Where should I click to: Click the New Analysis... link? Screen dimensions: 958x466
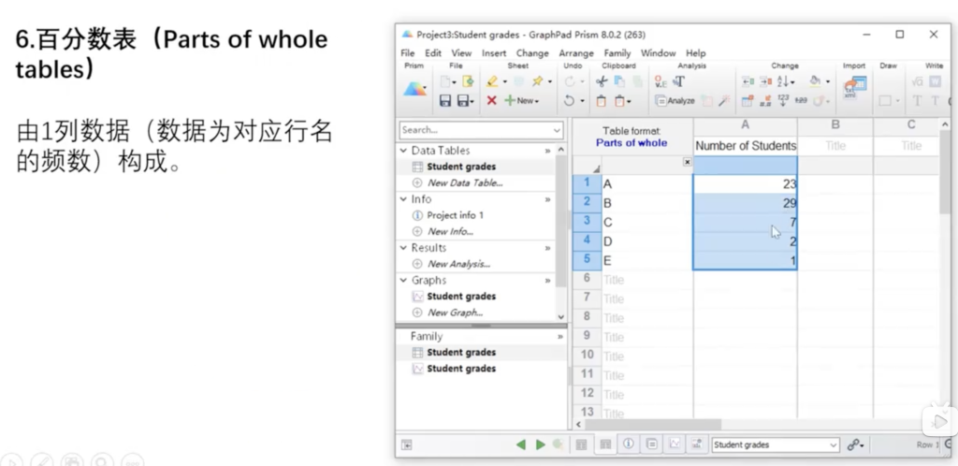(458, 264)
